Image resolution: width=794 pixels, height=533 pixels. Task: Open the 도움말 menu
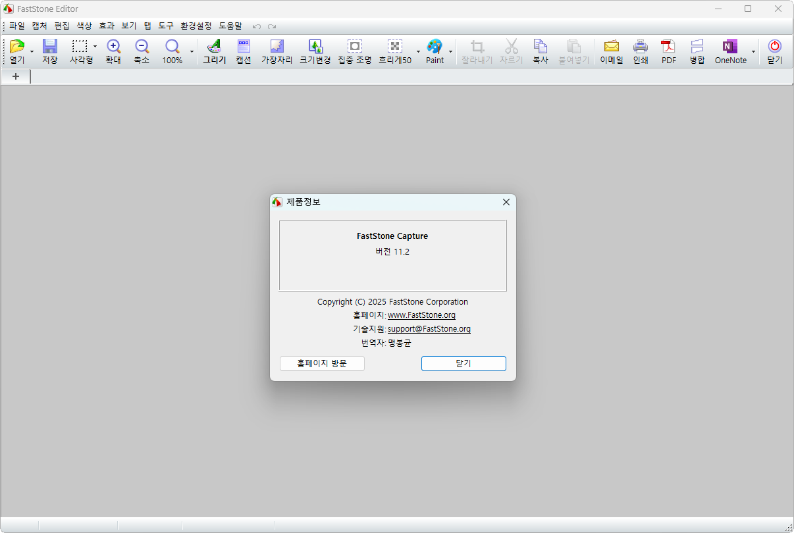(x=230, y=26)
